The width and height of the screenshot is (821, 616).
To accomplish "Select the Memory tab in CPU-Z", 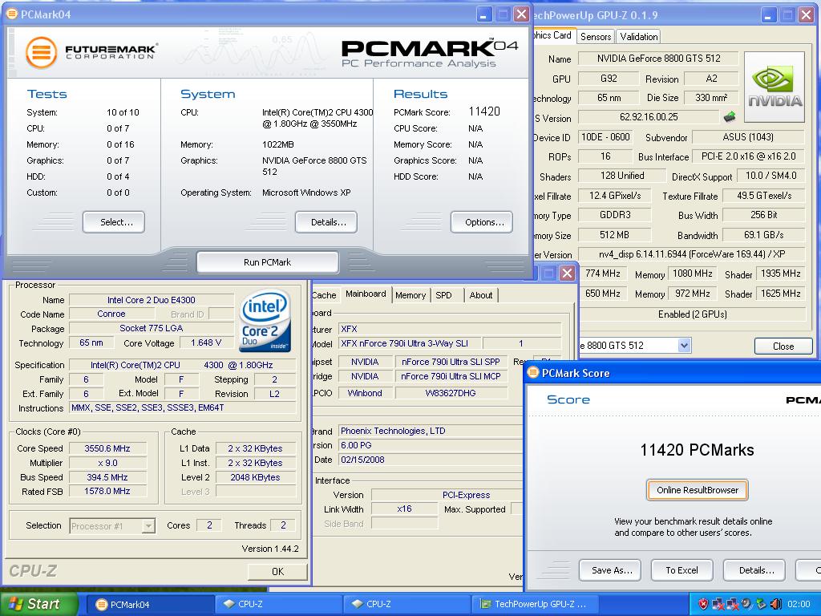I will [x=410, y=295].
